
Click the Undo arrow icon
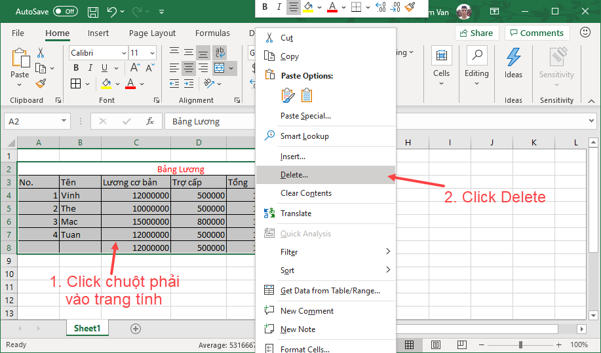click(112, 12)
